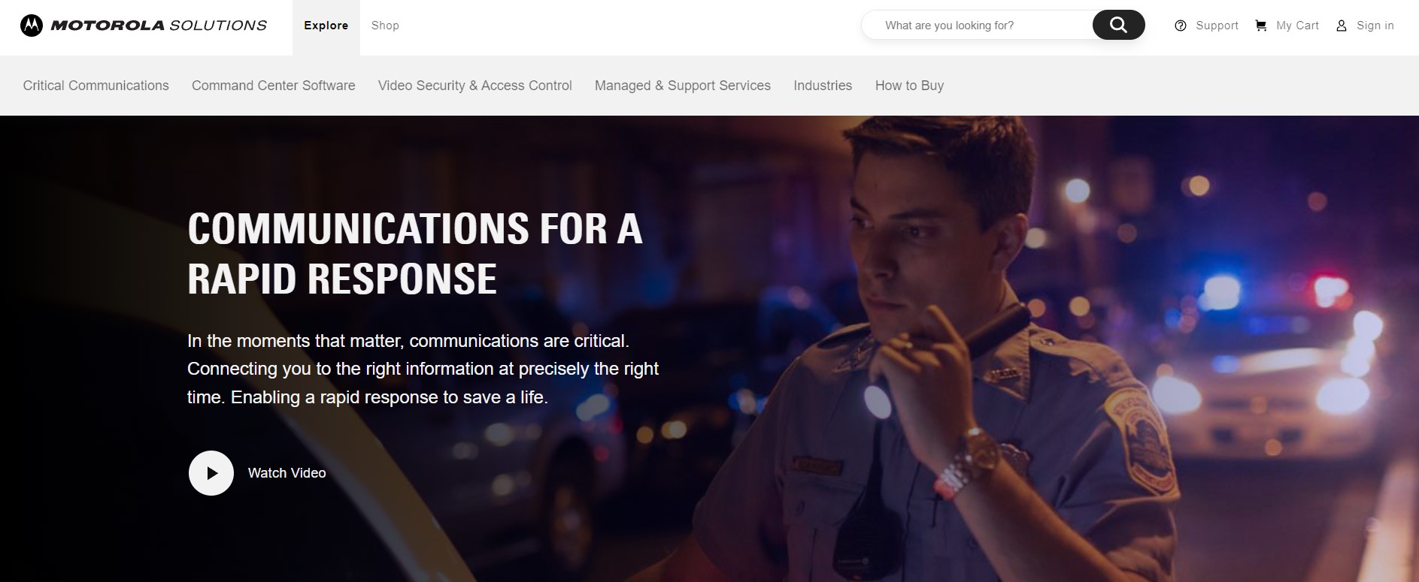
Task: Click the magnifying glass search button
Action: (x=1118, y=25)
